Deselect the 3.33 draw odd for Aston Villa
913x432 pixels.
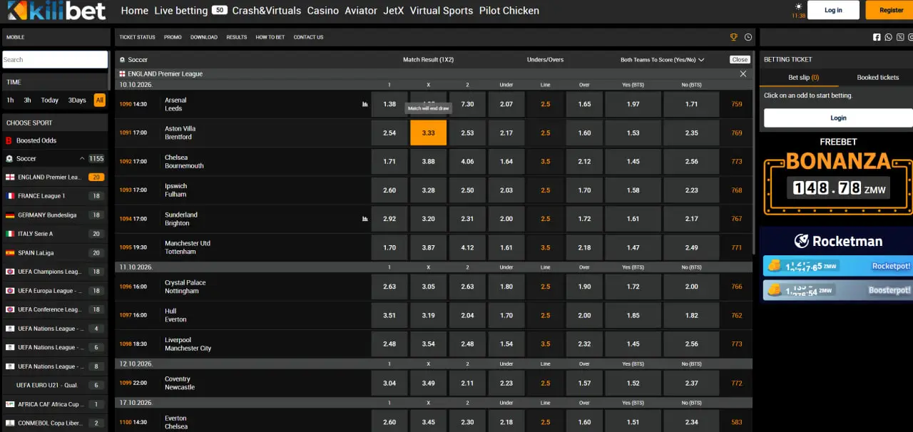pyautogui.click(x=429, y=133)
